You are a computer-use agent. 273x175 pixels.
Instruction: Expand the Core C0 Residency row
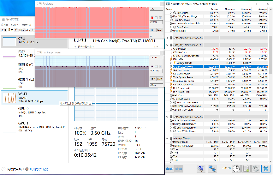tap(171, 128)
